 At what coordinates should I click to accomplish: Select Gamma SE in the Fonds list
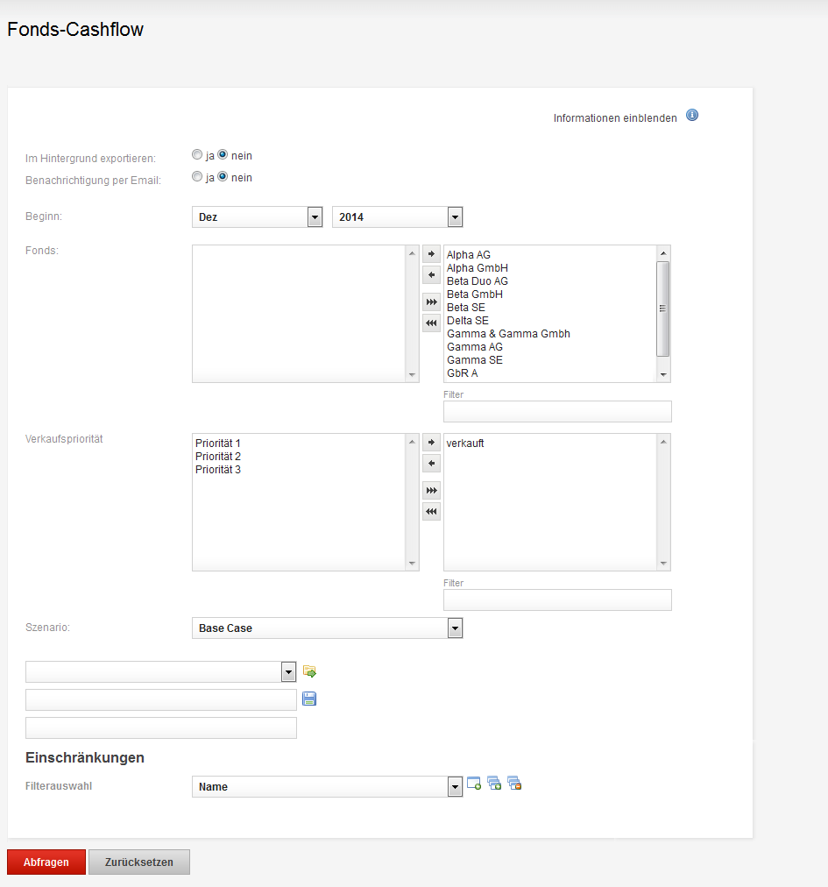coord(475,360)
